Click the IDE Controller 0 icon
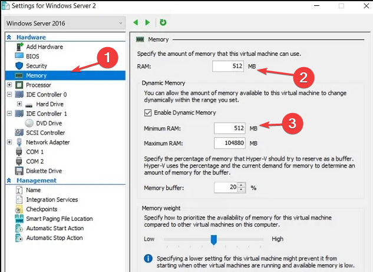Image resolution: width=373 pixels, height=272 pixels. pos(19,94)
